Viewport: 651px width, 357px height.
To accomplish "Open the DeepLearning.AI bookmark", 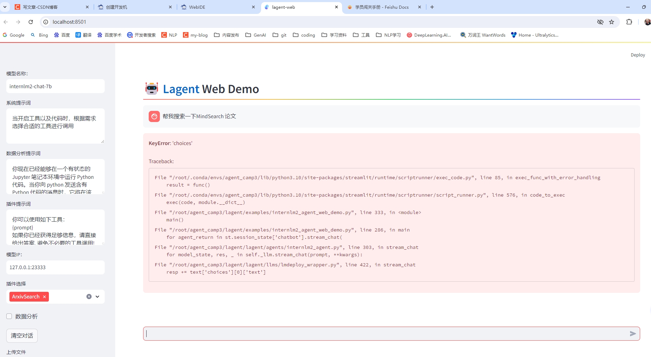I will point(429,35).
